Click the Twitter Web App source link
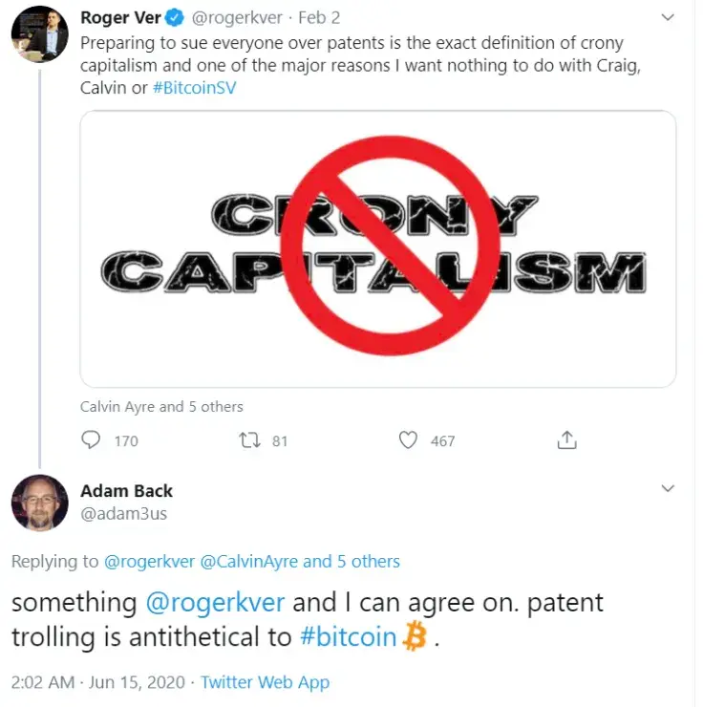The image size is (703, 707). (x=265, y=682)
